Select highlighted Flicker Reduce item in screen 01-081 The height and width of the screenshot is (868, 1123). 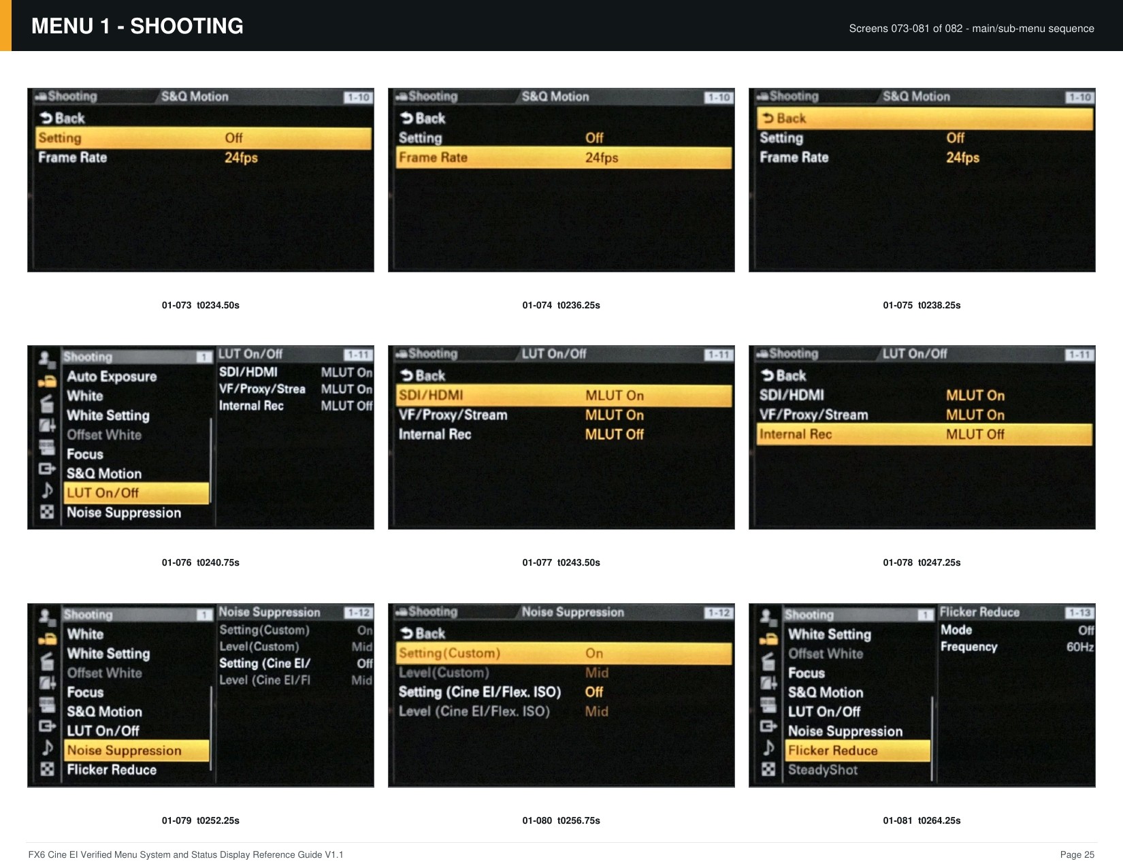pyautogui.click(x=858, y=751)
